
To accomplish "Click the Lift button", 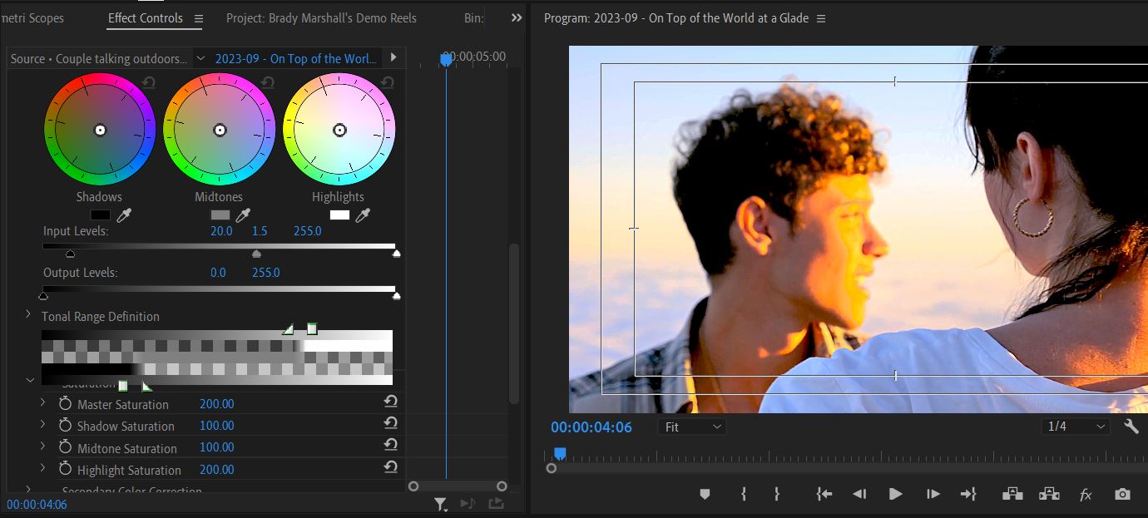I will (1012, 494).
